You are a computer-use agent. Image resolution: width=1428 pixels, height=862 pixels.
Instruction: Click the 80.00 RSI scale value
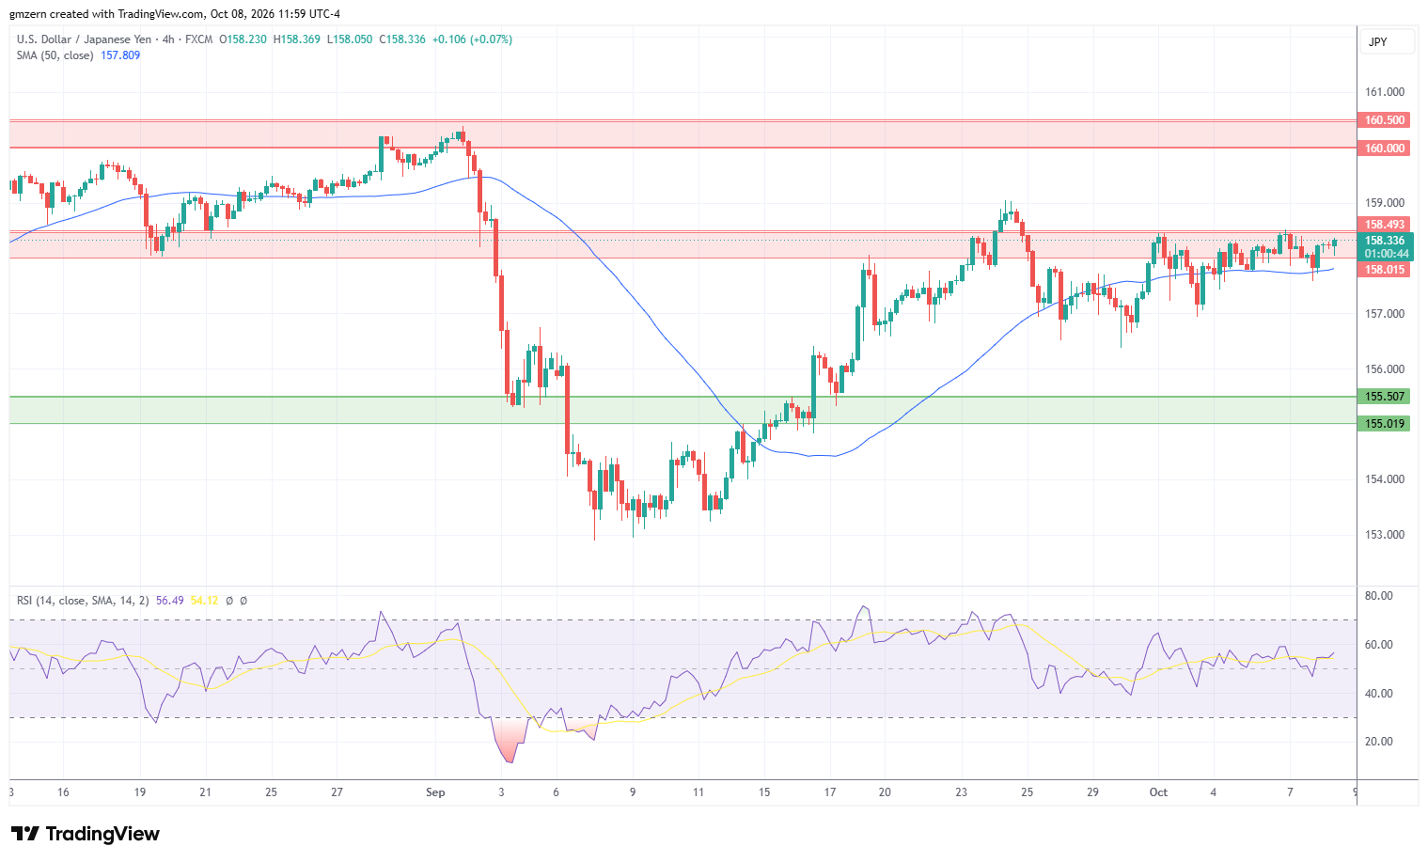coord(1378,596)
